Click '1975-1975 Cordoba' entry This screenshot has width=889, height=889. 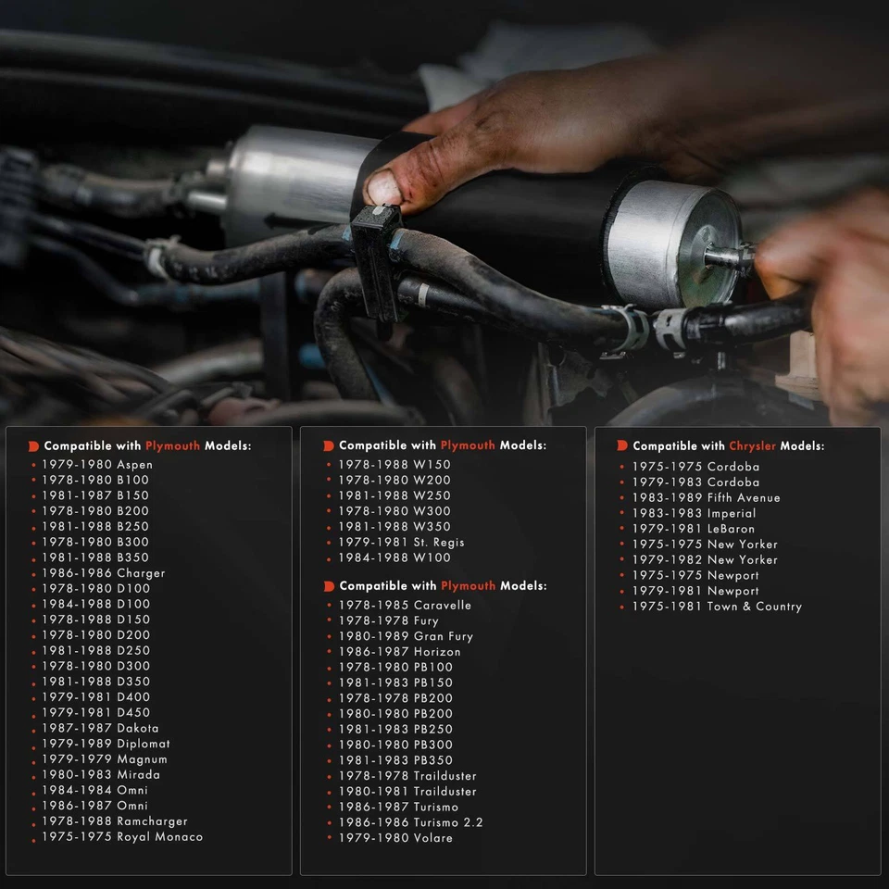695,467
